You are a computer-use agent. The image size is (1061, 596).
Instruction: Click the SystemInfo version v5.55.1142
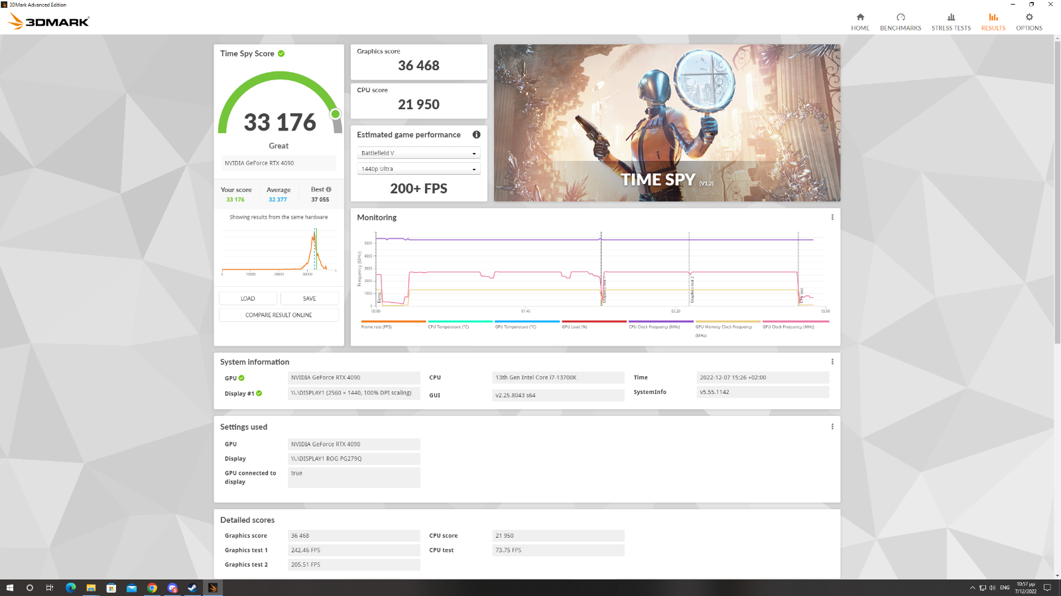point(763,392)
